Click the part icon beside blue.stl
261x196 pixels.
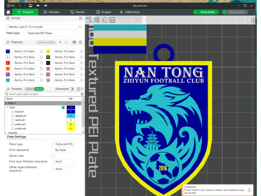click(x=13, y=112)
